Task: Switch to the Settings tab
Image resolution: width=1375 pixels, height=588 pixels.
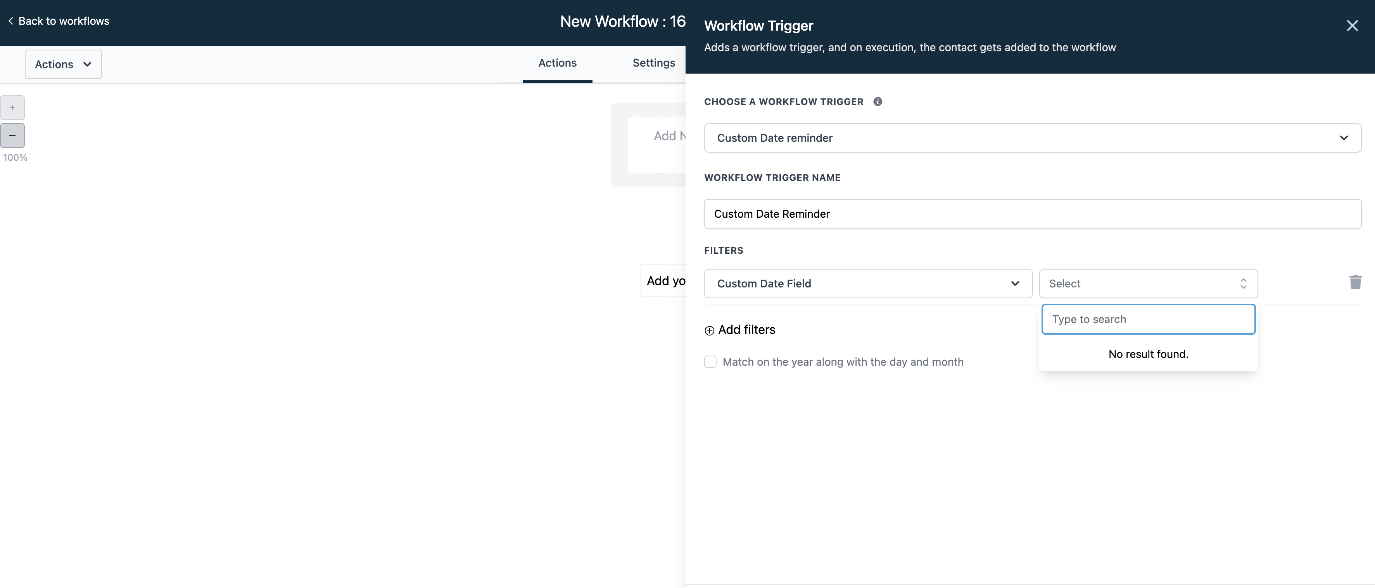Action: tap(653, 63)
